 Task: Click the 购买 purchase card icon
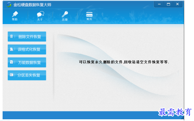89,16
